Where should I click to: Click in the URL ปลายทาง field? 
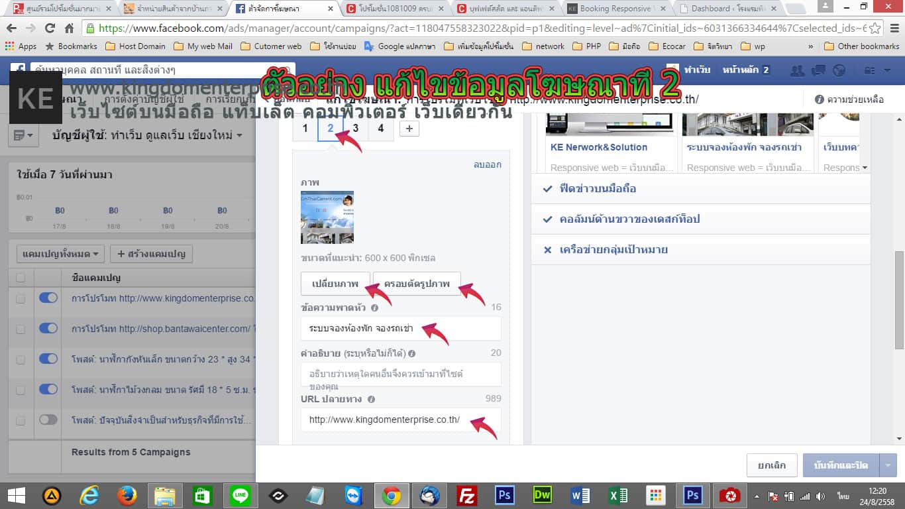[x=400, y=420]
